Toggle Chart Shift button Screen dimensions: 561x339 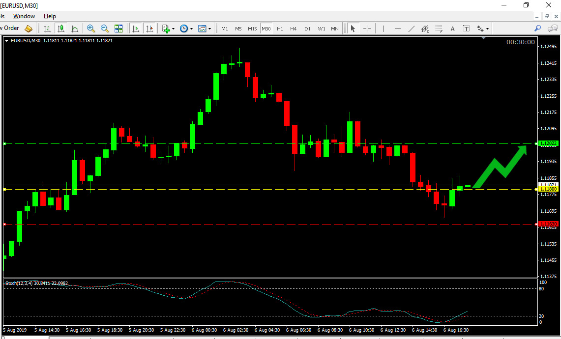(149, 28)
